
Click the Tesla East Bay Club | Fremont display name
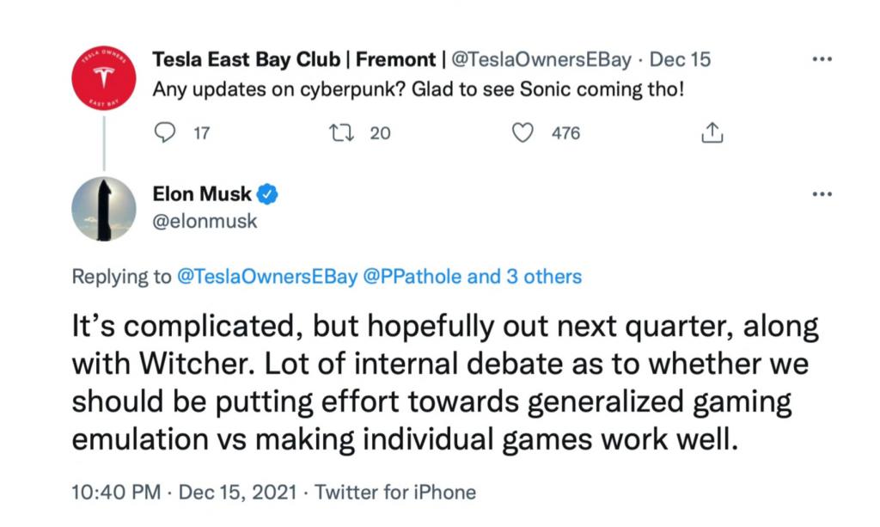[x=293, y=60]
